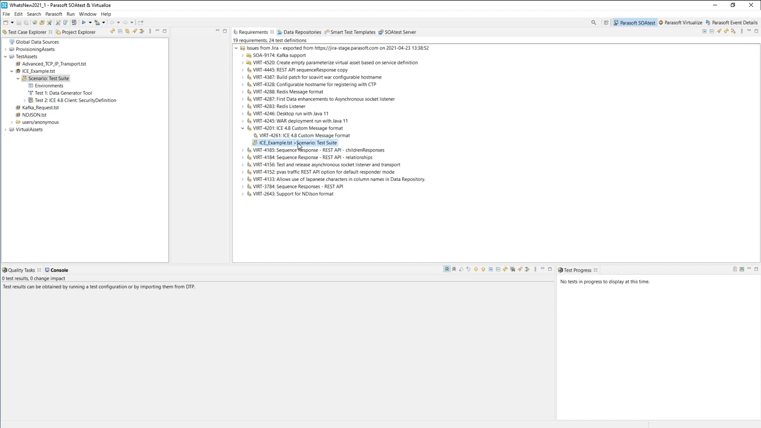Maximize the Requirements view panel
761x428 pixels.
(756, 31)
